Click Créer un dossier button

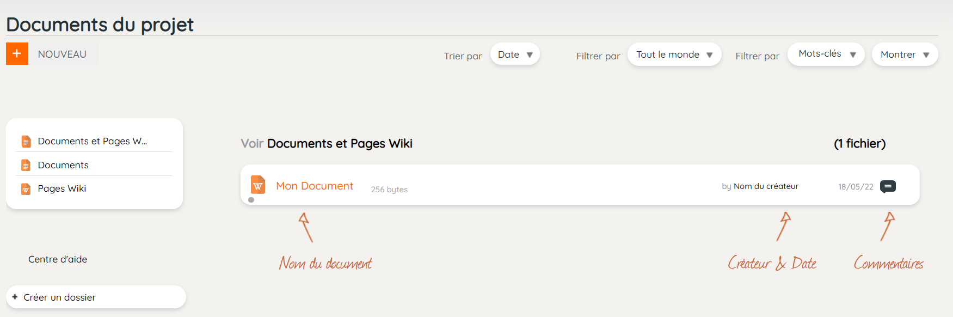96,297
